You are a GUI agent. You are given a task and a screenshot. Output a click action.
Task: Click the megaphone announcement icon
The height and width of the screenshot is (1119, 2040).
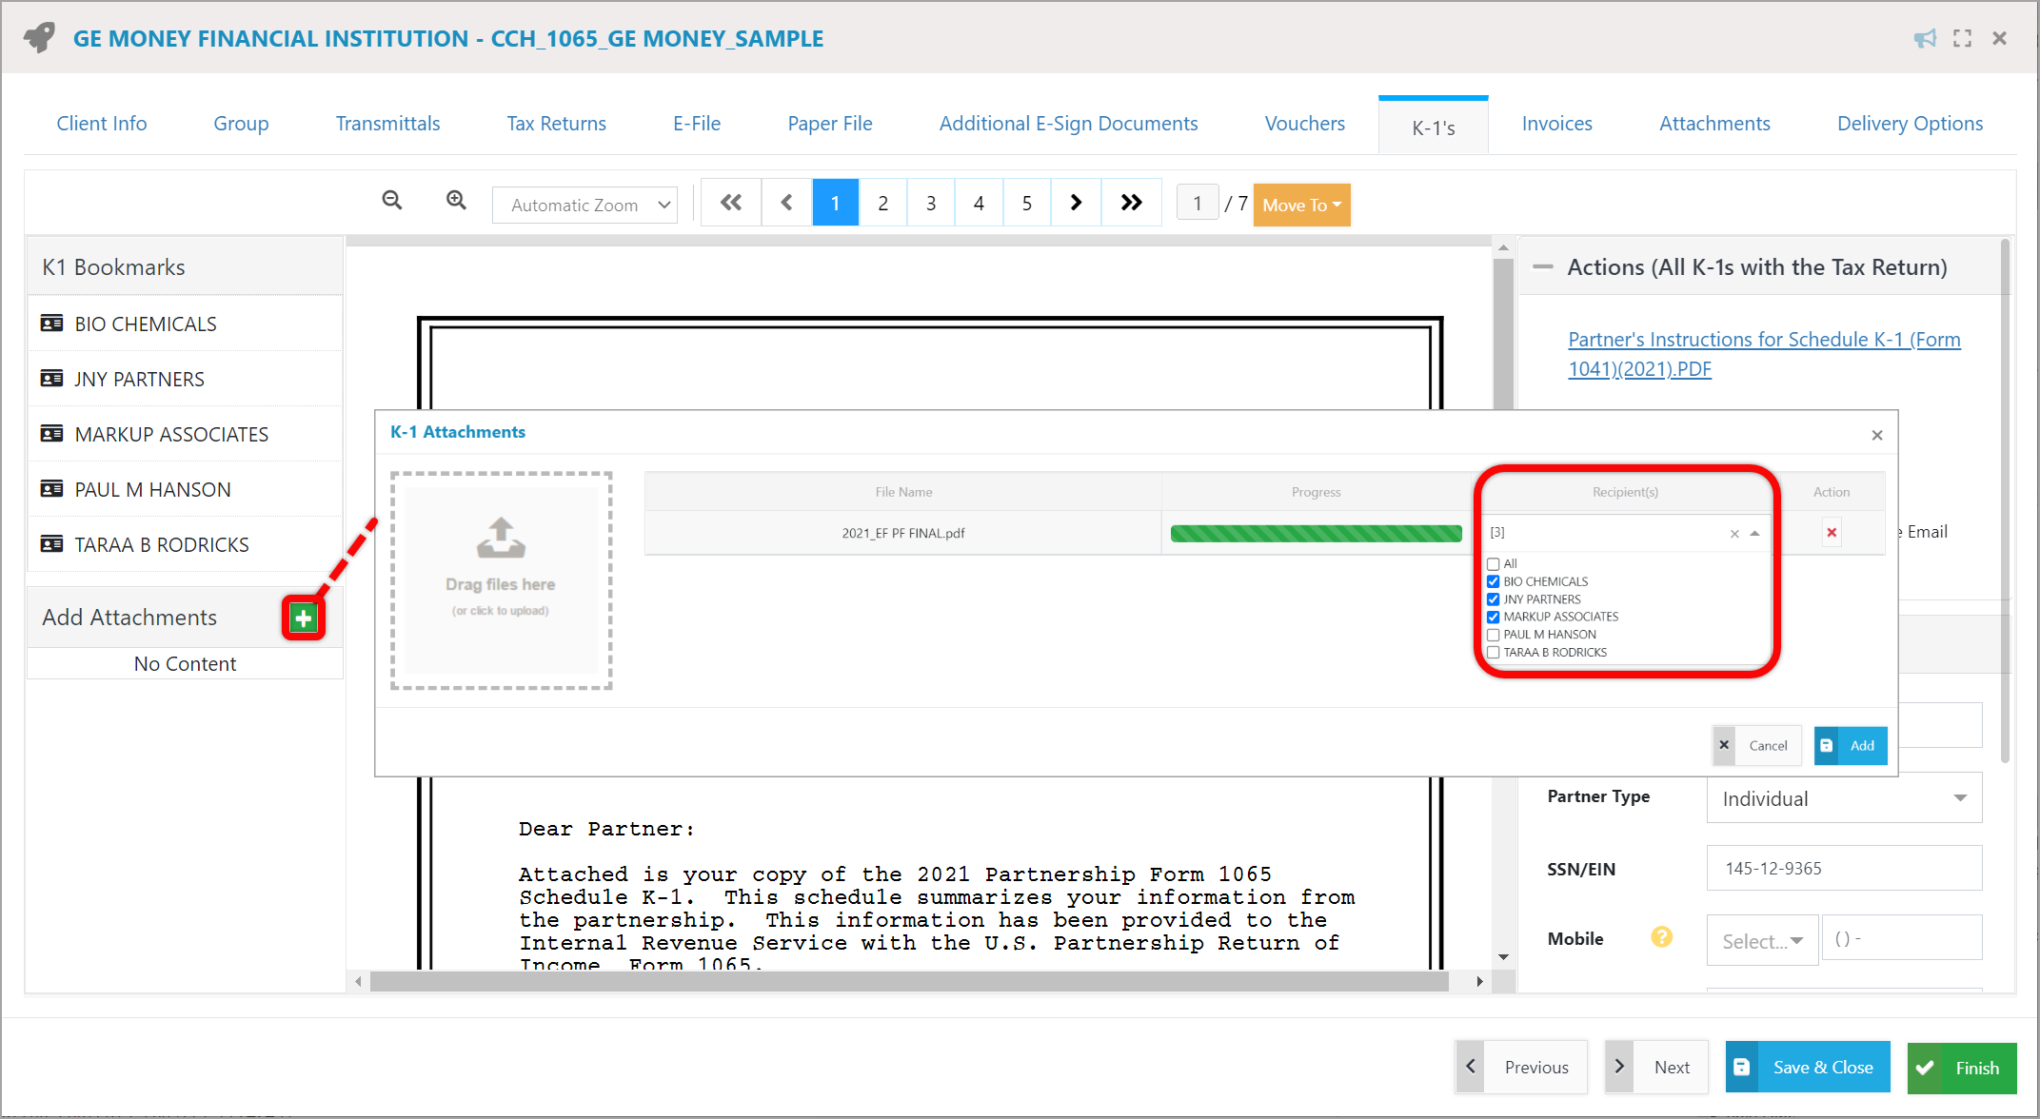[x=1925, y=38]
